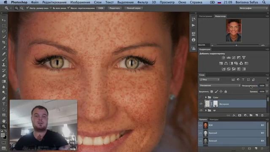
Task: Add Levels adjustment layer
Action: click(x=229, y=57)
